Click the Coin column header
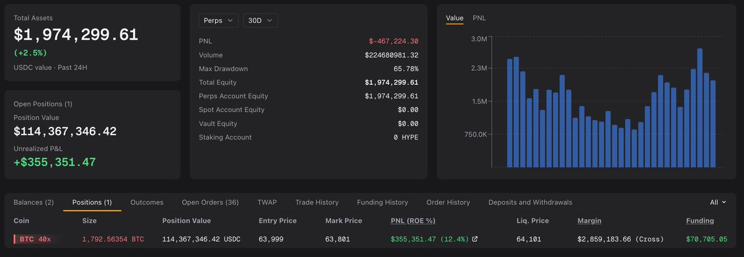The image size is (744, 257). click(x=21, y=220)
